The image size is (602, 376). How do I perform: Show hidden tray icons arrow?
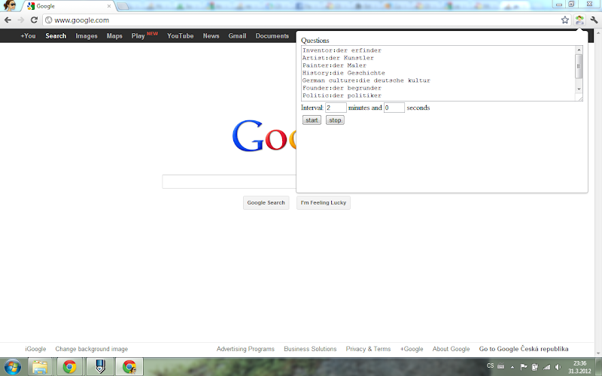(x=512, y=367)
